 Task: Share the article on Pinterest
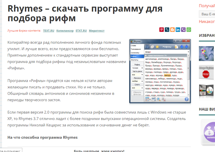pyautogui.click(x=162, y=30)
